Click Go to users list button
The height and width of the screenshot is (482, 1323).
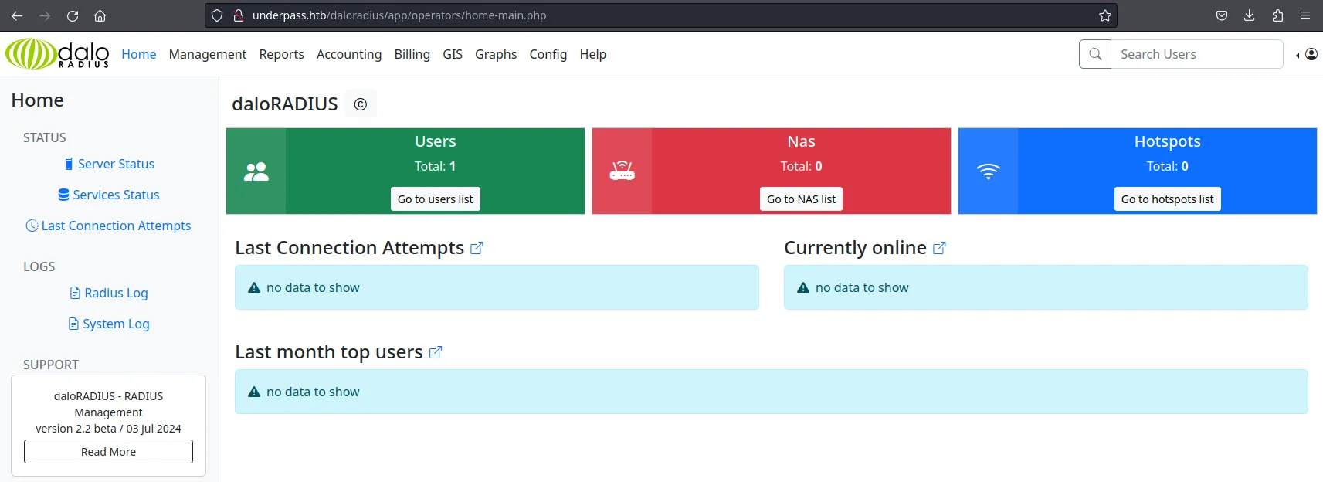436,199
